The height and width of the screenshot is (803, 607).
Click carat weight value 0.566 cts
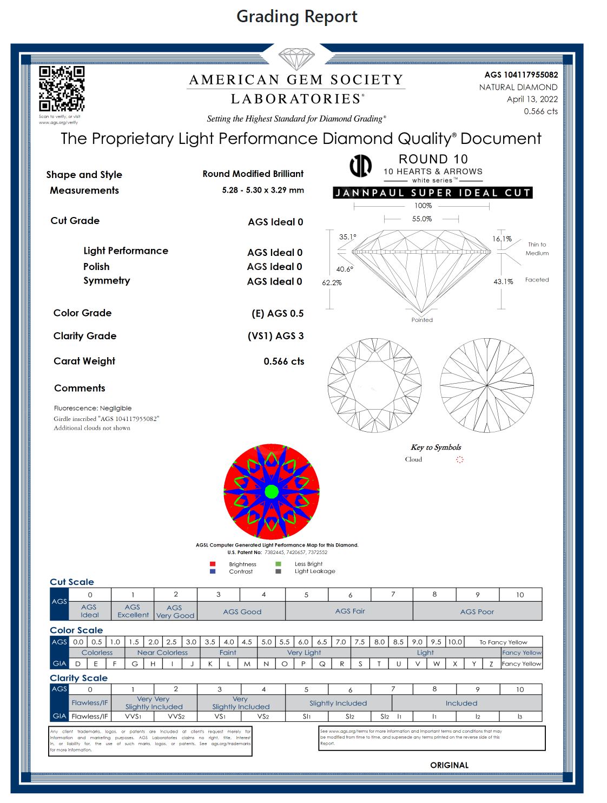(x=284, y=361)
